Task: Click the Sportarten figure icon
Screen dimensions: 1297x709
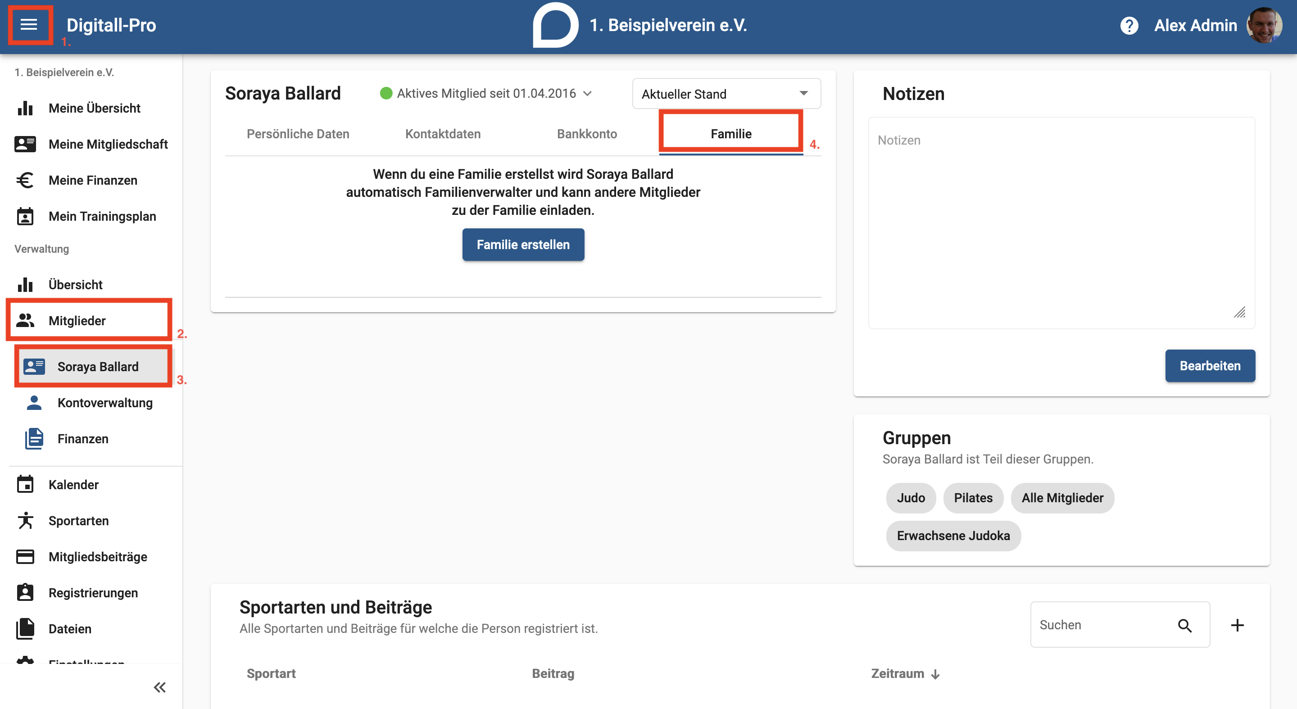Action: point(25,520)
